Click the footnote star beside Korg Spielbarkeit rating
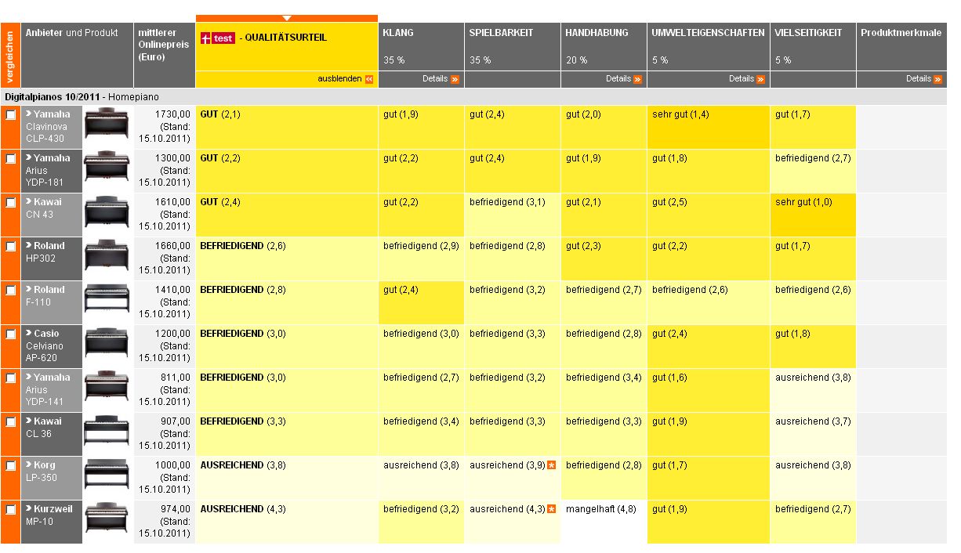This screenshot has width=961, height=553. (552, 465)
